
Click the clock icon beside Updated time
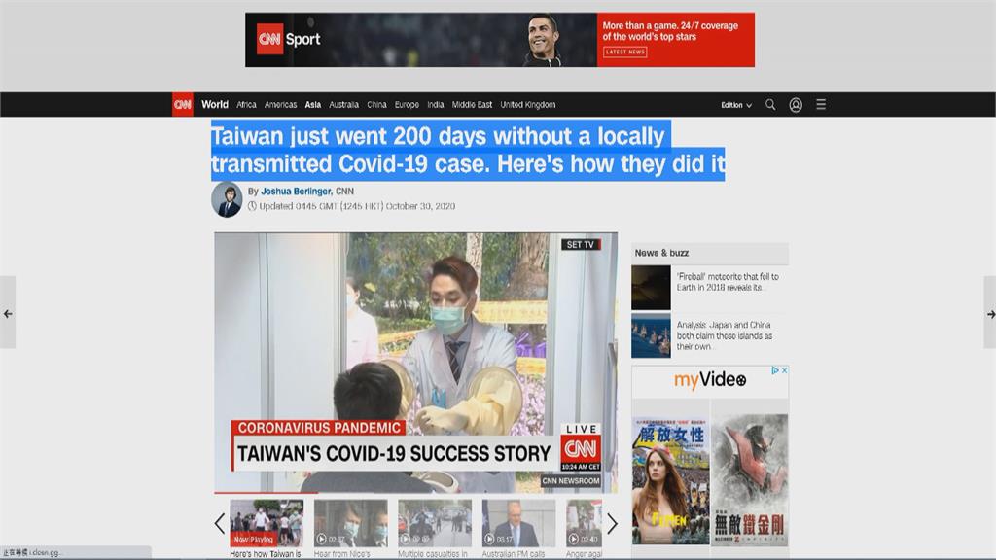click(x=252, y=206)
